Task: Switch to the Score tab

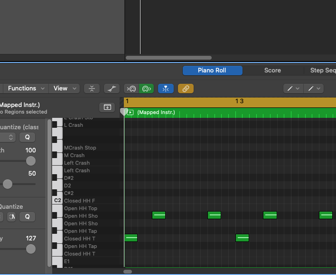Action: (272, 71)
